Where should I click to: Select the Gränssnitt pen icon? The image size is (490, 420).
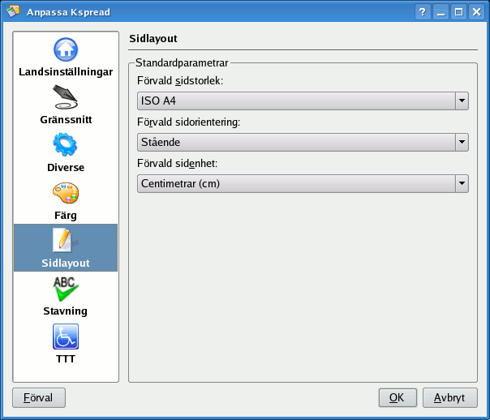pyautogui.click(x=66, y=98)
